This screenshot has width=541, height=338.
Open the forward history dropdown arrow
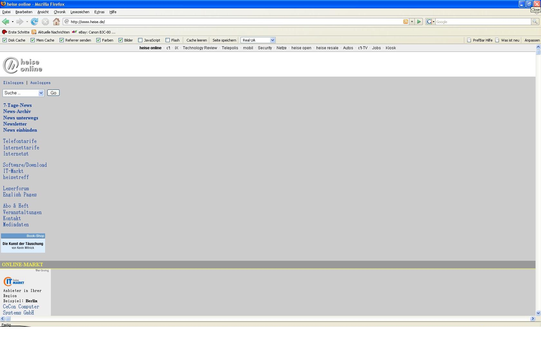tap(27, 22)
